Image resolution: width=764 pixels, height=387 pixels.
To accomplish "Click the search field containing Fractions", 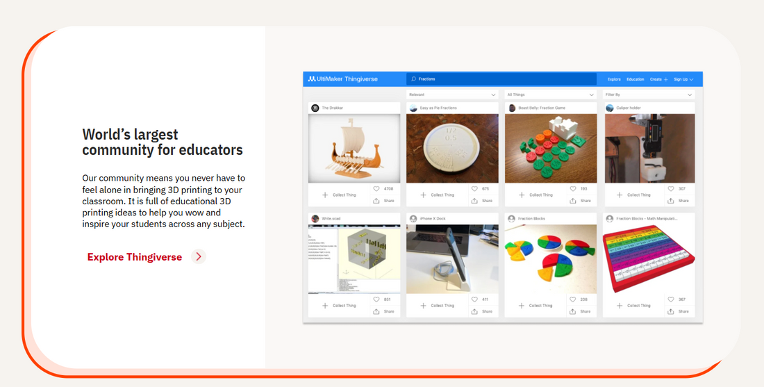I will [501, 79].
